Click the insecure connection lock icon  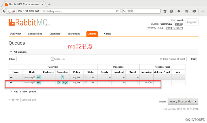point(13,11)
